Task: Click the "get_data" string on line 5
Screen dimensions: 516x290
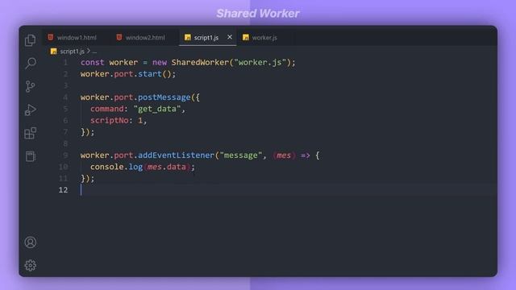Action: click(157, 109)
